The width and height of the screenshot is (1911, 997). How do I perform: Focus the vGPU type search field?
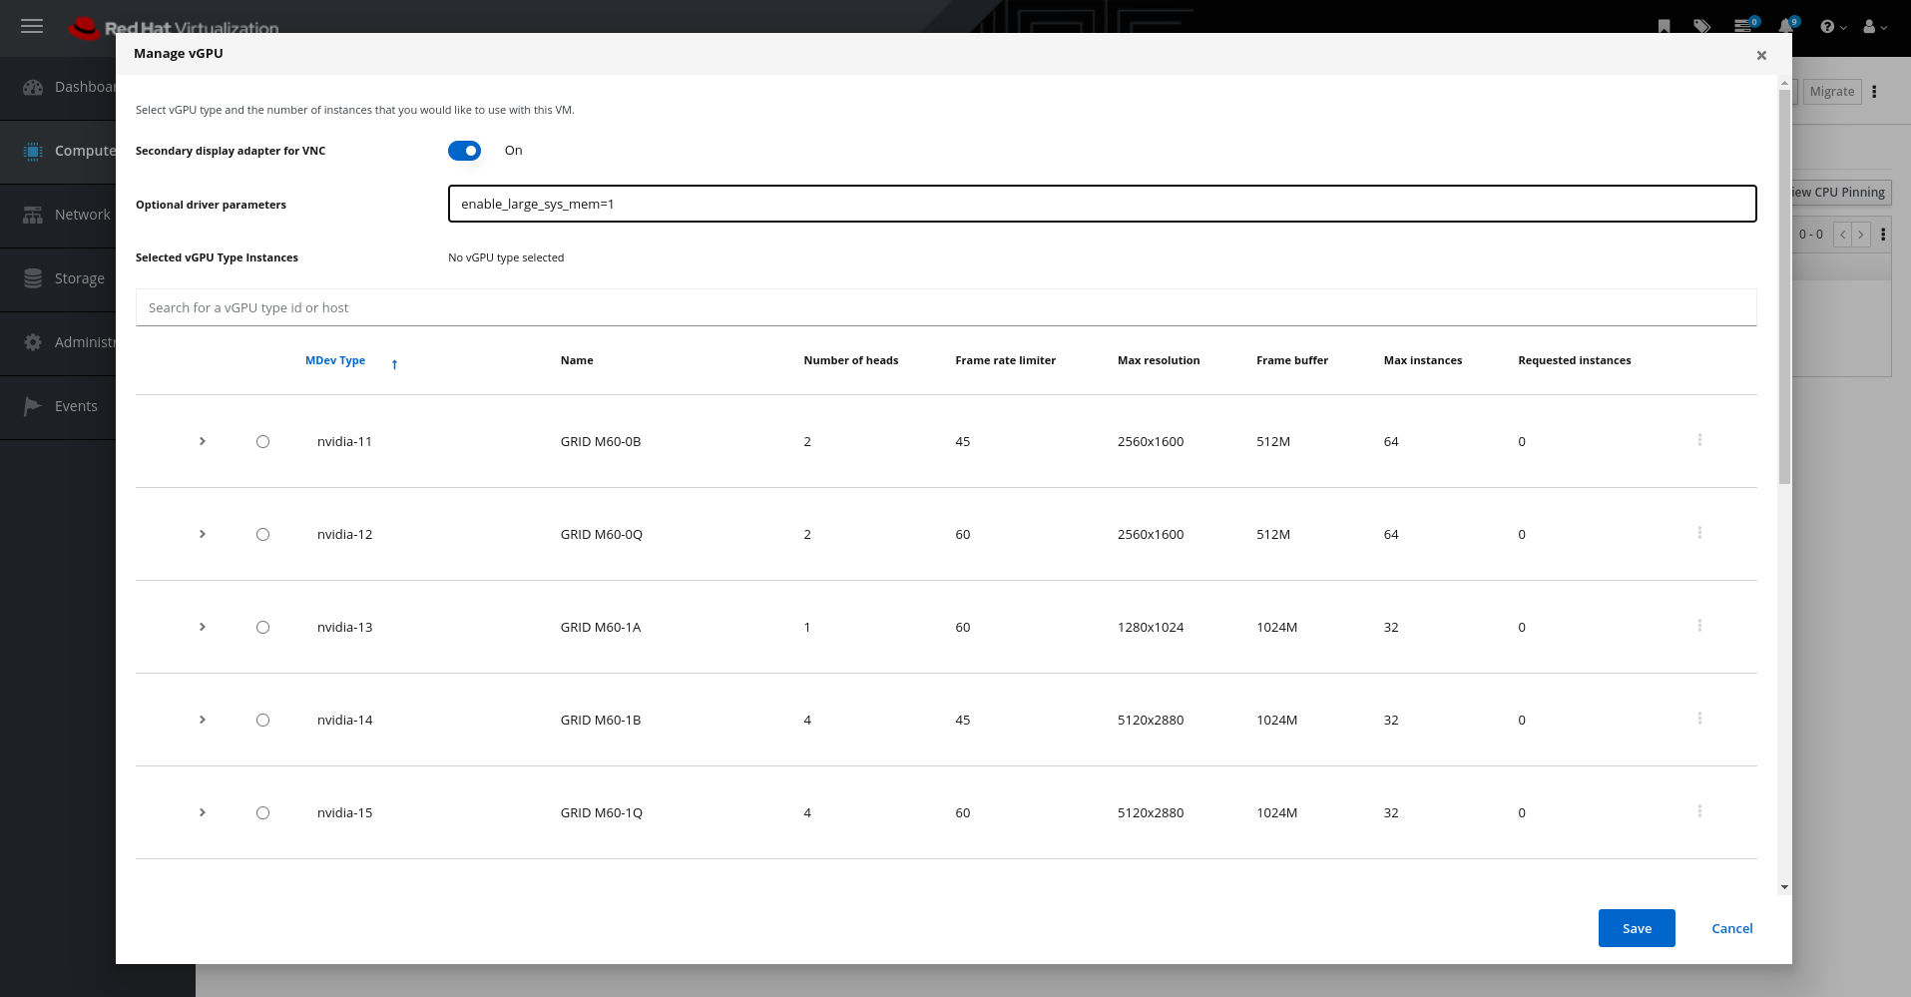pos(945,307)
